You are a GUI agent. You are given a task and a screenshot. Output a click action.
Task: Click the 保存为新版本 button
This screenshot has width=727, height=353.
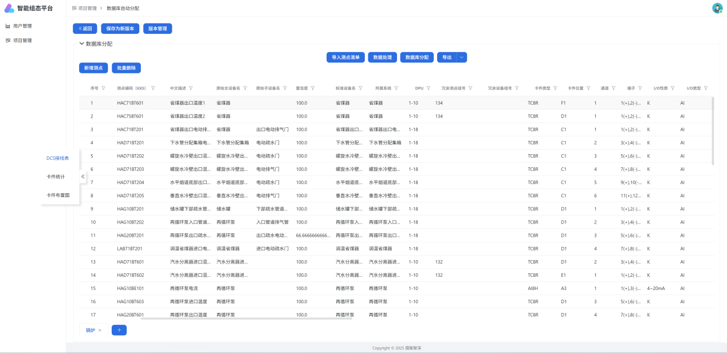coord(120,29)
